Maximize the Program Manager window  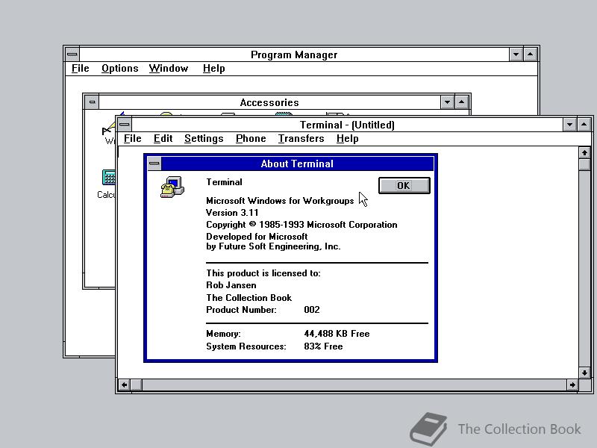pos(531,55)
